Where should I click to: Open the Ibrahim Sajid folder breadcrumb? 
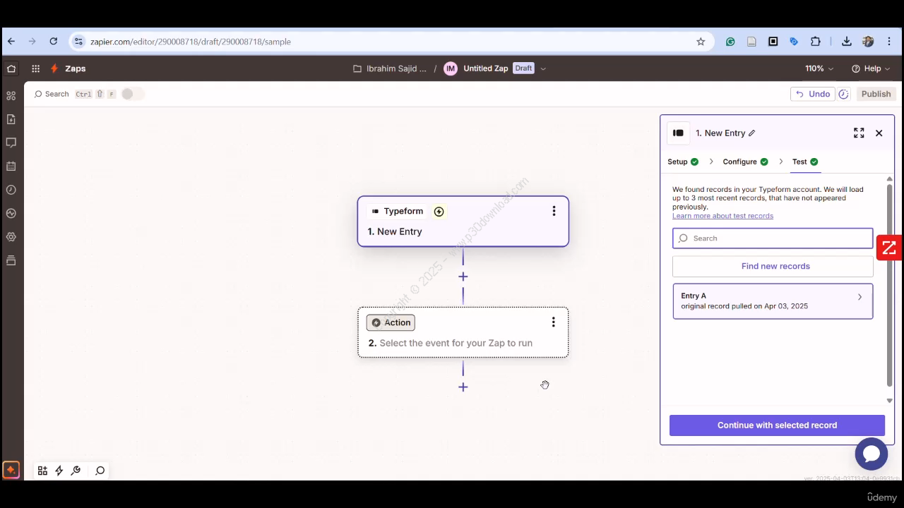click(x=390, y=68)
